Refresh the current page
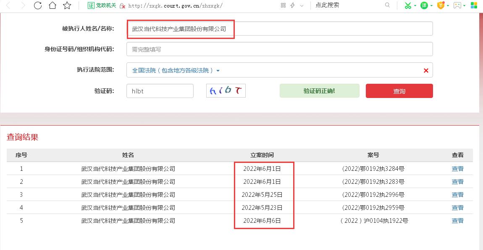Image resolution: width=483 pixels, height=250 pixels. coord(38,5)
